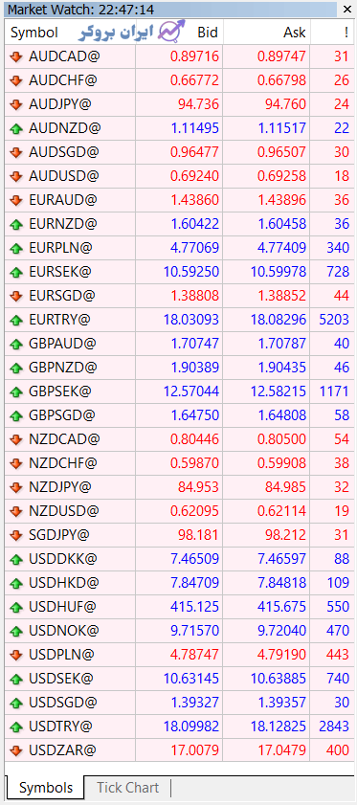
Task: Switch to the Tick Chart tab
Action: pos(128,787)
